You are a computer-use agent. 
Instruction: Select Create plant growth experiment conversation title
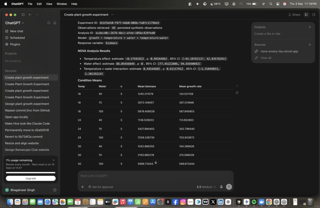pos(86,15)
